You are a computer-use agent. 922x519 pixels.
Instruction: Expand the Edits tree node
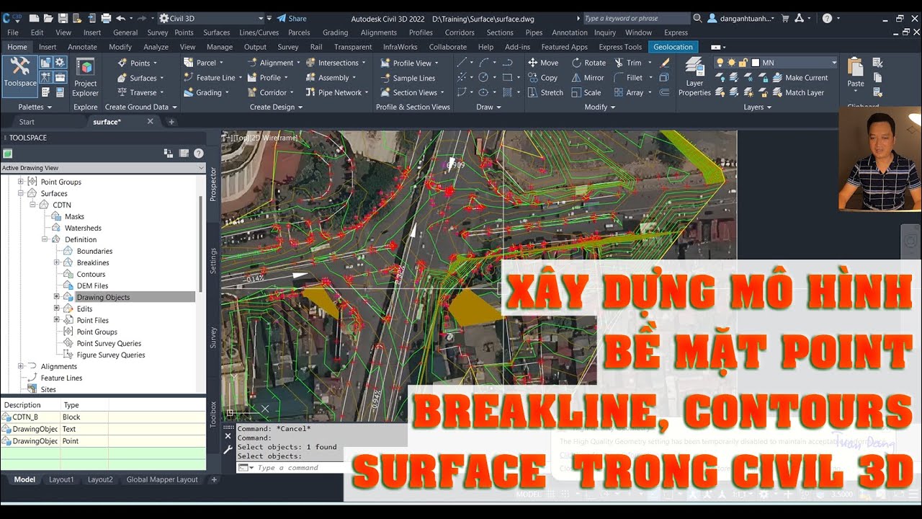coord(57,309)
